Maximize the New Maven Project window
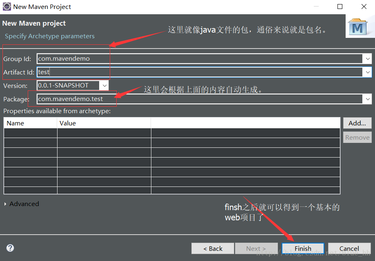 340,7
